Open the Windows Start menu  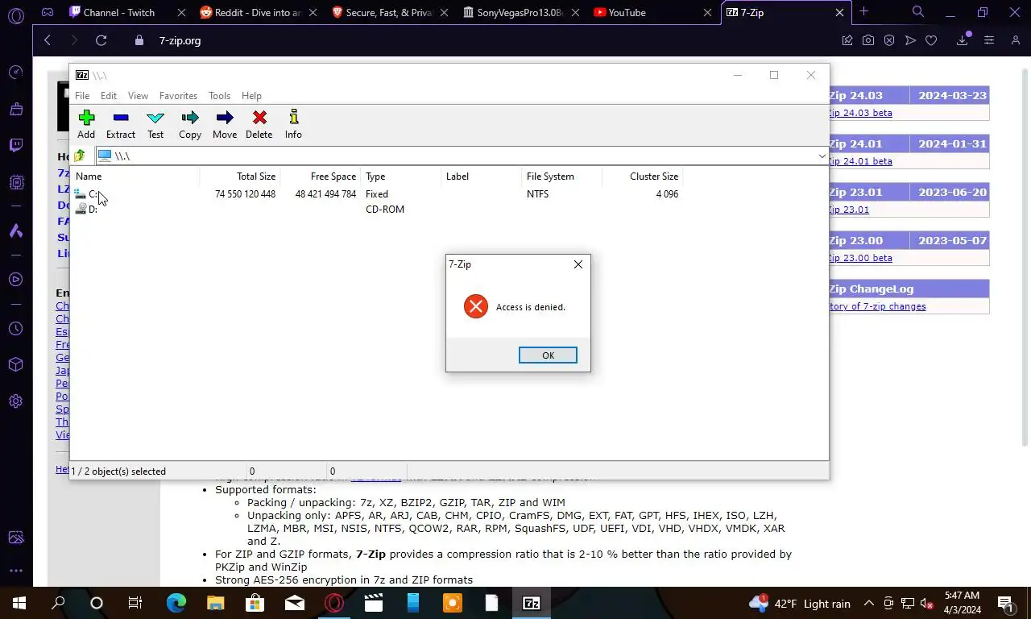click(x=19, y=603)
